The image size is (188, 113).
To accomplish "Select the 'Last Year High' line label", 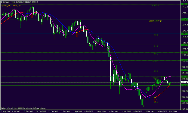I will (155, 21).
